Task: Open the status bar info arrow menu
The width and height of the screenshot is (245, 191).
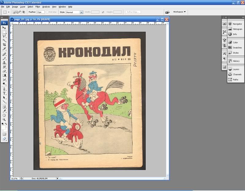Action: click(57, 178)
